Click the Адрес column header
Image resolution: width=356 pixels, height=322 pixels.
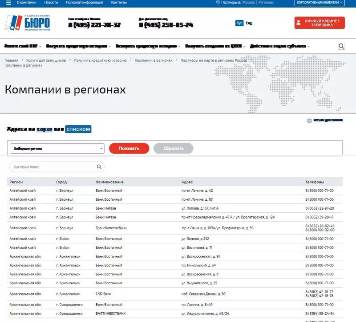(x=187, y=182)
